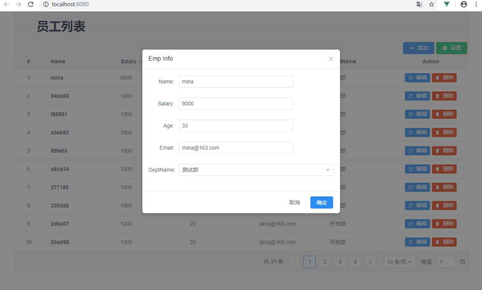Viewport: 482px width, 290px height.
Task: Edit the 94da00 row
Action: tap(417, 96)
